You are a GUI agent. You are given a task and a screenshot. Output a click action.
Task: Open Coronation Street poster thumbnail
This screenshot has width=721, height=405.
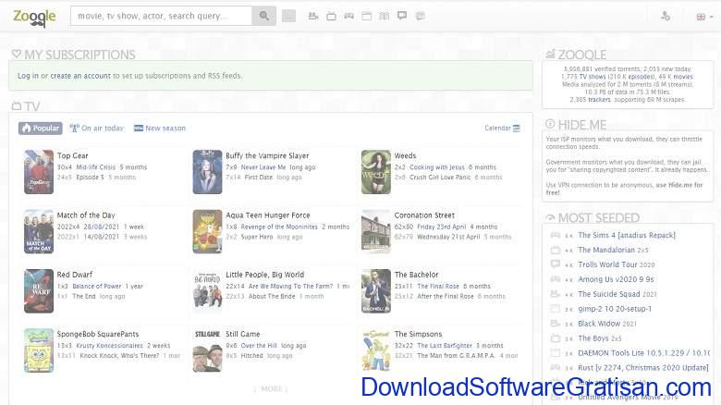[x=376, y=231]
